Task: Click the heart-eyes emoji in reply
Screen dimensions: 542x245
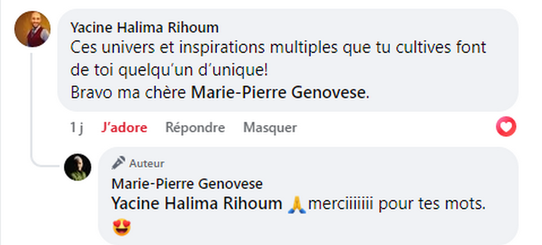Action: (122, 228)
